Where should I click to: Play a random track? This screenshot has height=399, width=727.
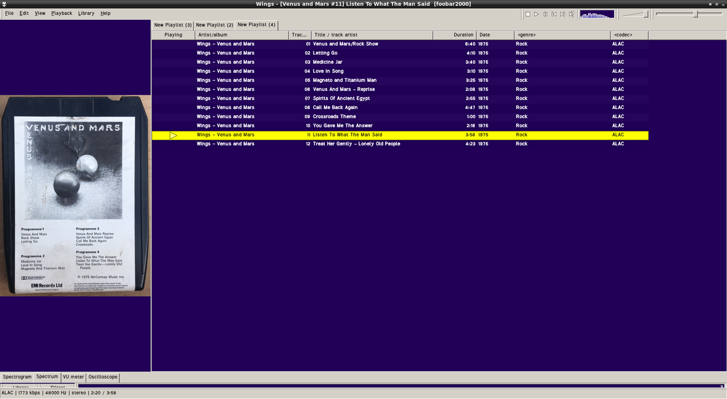coord(571,14)
